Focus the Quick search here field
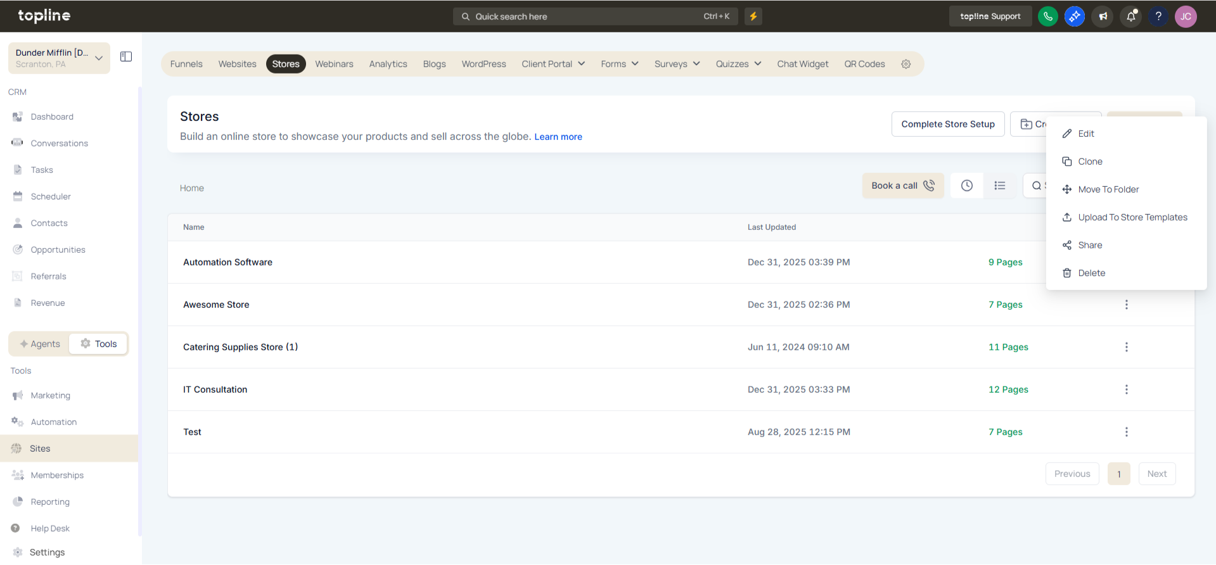This screenshot has height=565, width=1216. pyautogui.click(x=596, y=16)
